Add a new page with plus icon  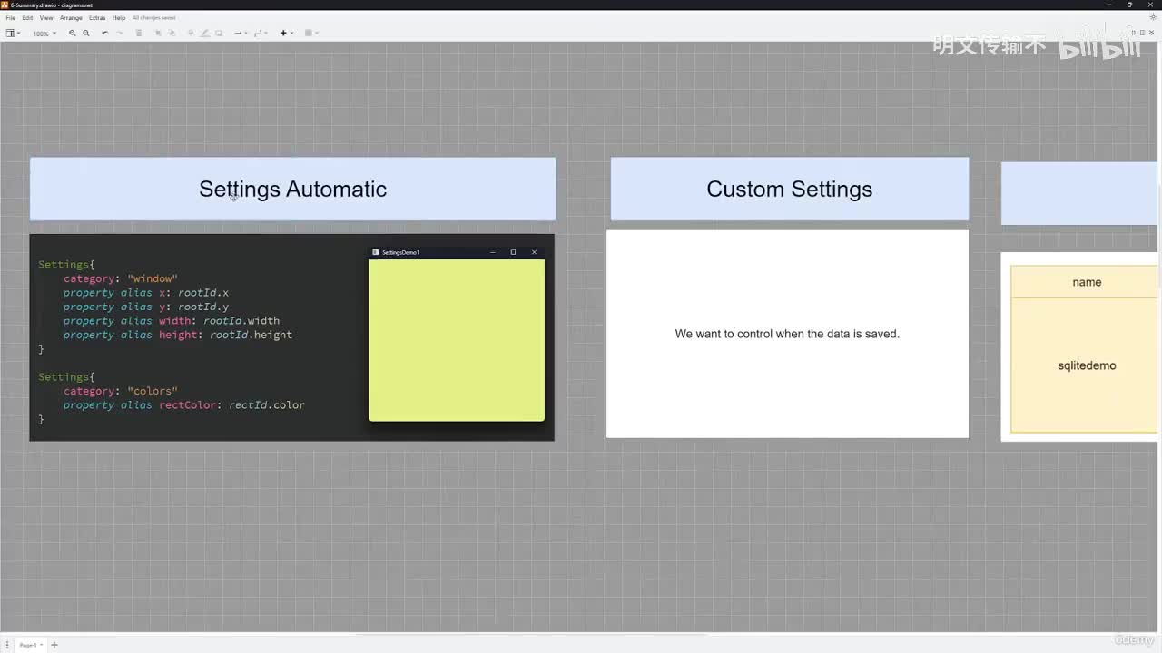tap(54, 645)
